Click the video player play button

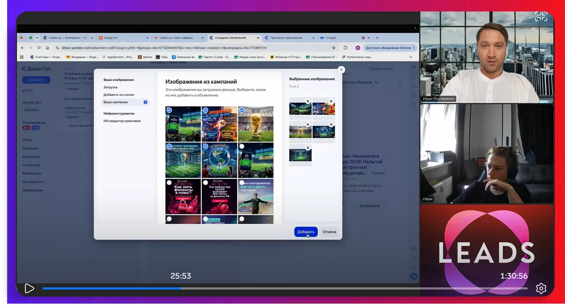[x=29, y=288]
